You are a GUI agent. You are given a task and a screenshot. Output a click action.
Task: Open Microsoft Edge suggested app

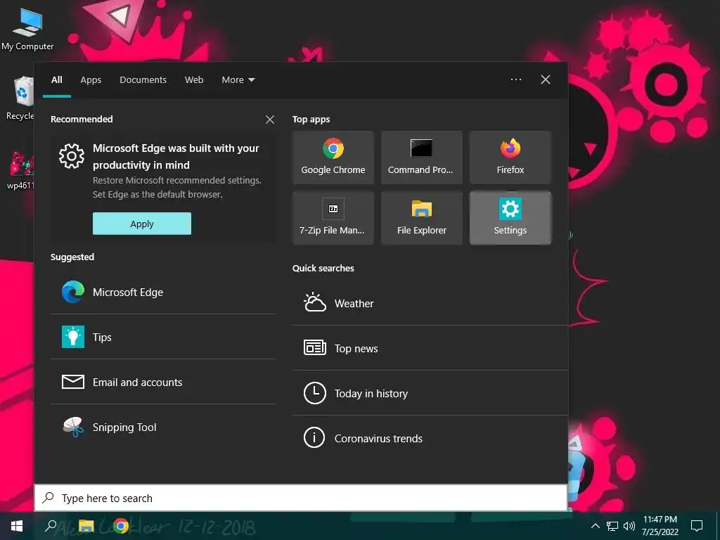coord(162,292)
